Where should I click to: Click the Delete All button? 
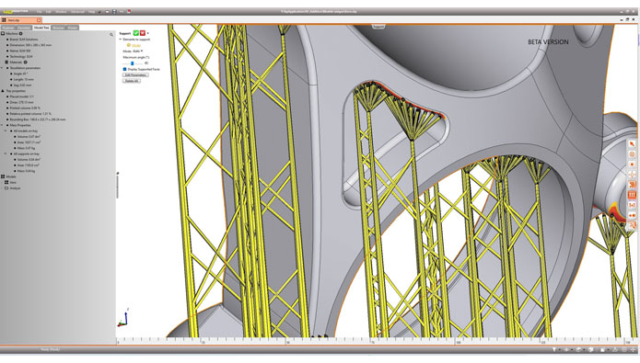click(x=131, y=81)
